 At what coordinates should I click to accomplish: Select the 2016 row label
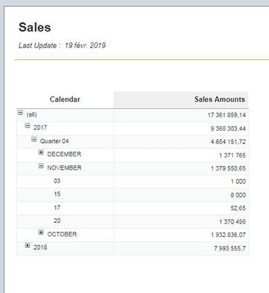[x=40, y=247]
